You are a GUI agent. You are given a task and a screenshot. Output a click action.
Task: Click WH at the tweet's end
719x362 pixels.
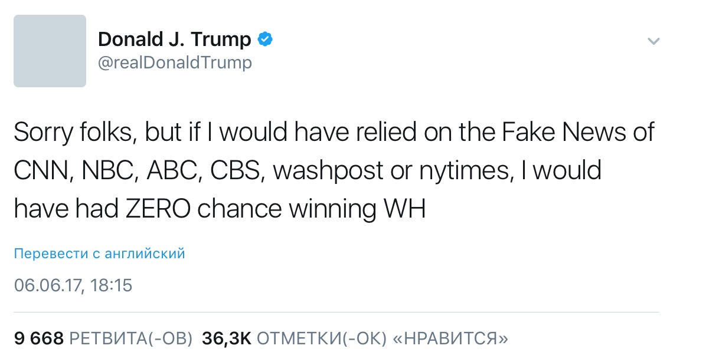[x=404, y=209]
